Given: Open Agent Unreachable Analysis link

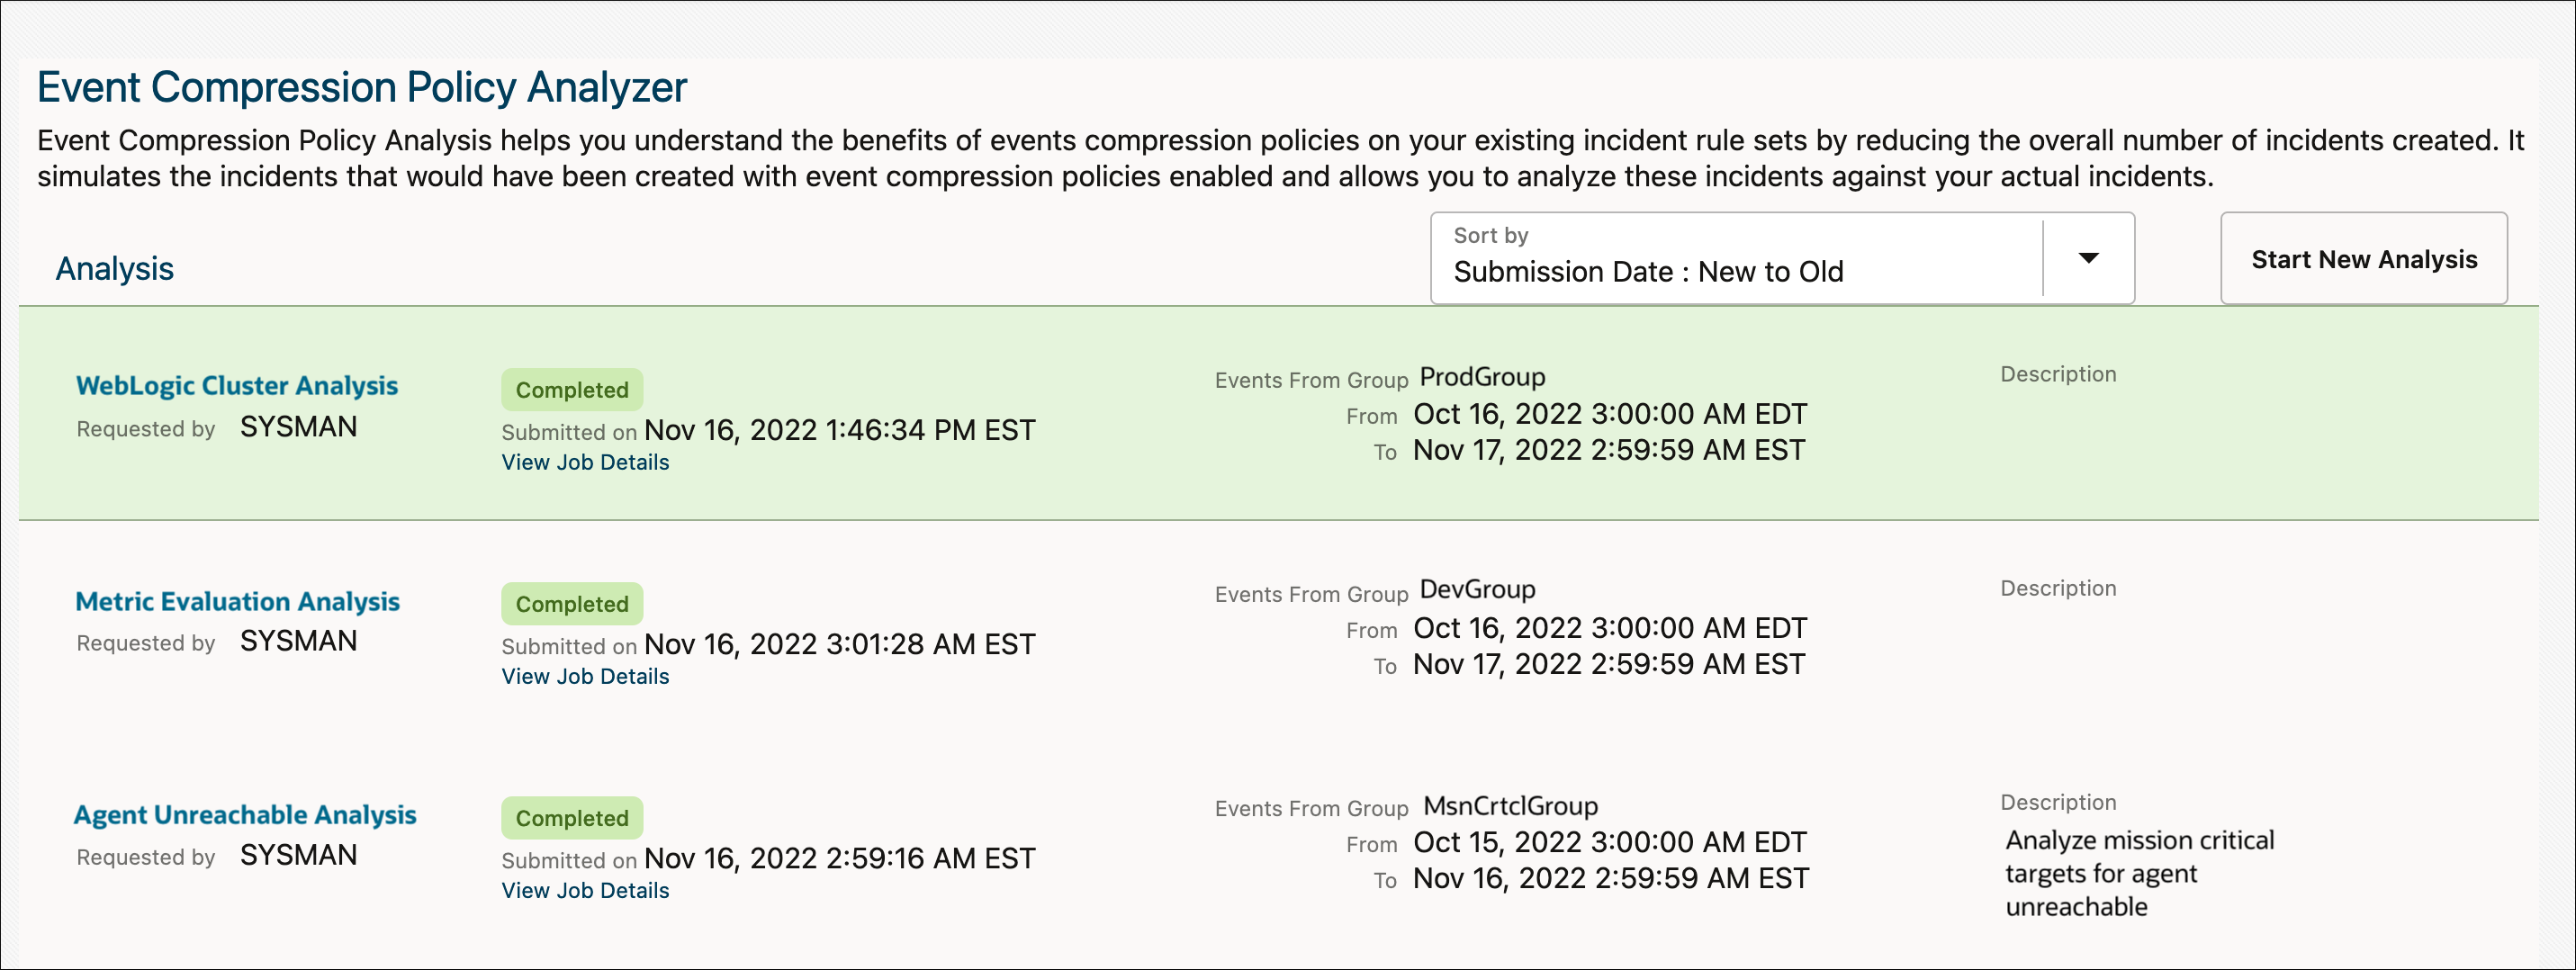Looking at the screenshot, I should pos(245,815).
